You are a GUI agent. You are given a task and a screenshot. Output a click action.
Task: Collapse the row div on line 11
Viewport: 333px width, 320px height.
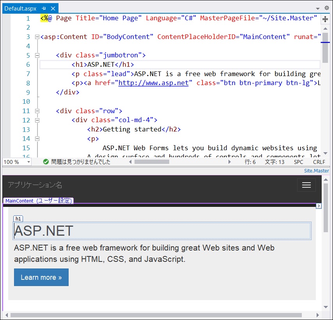(x=37, y=111)
